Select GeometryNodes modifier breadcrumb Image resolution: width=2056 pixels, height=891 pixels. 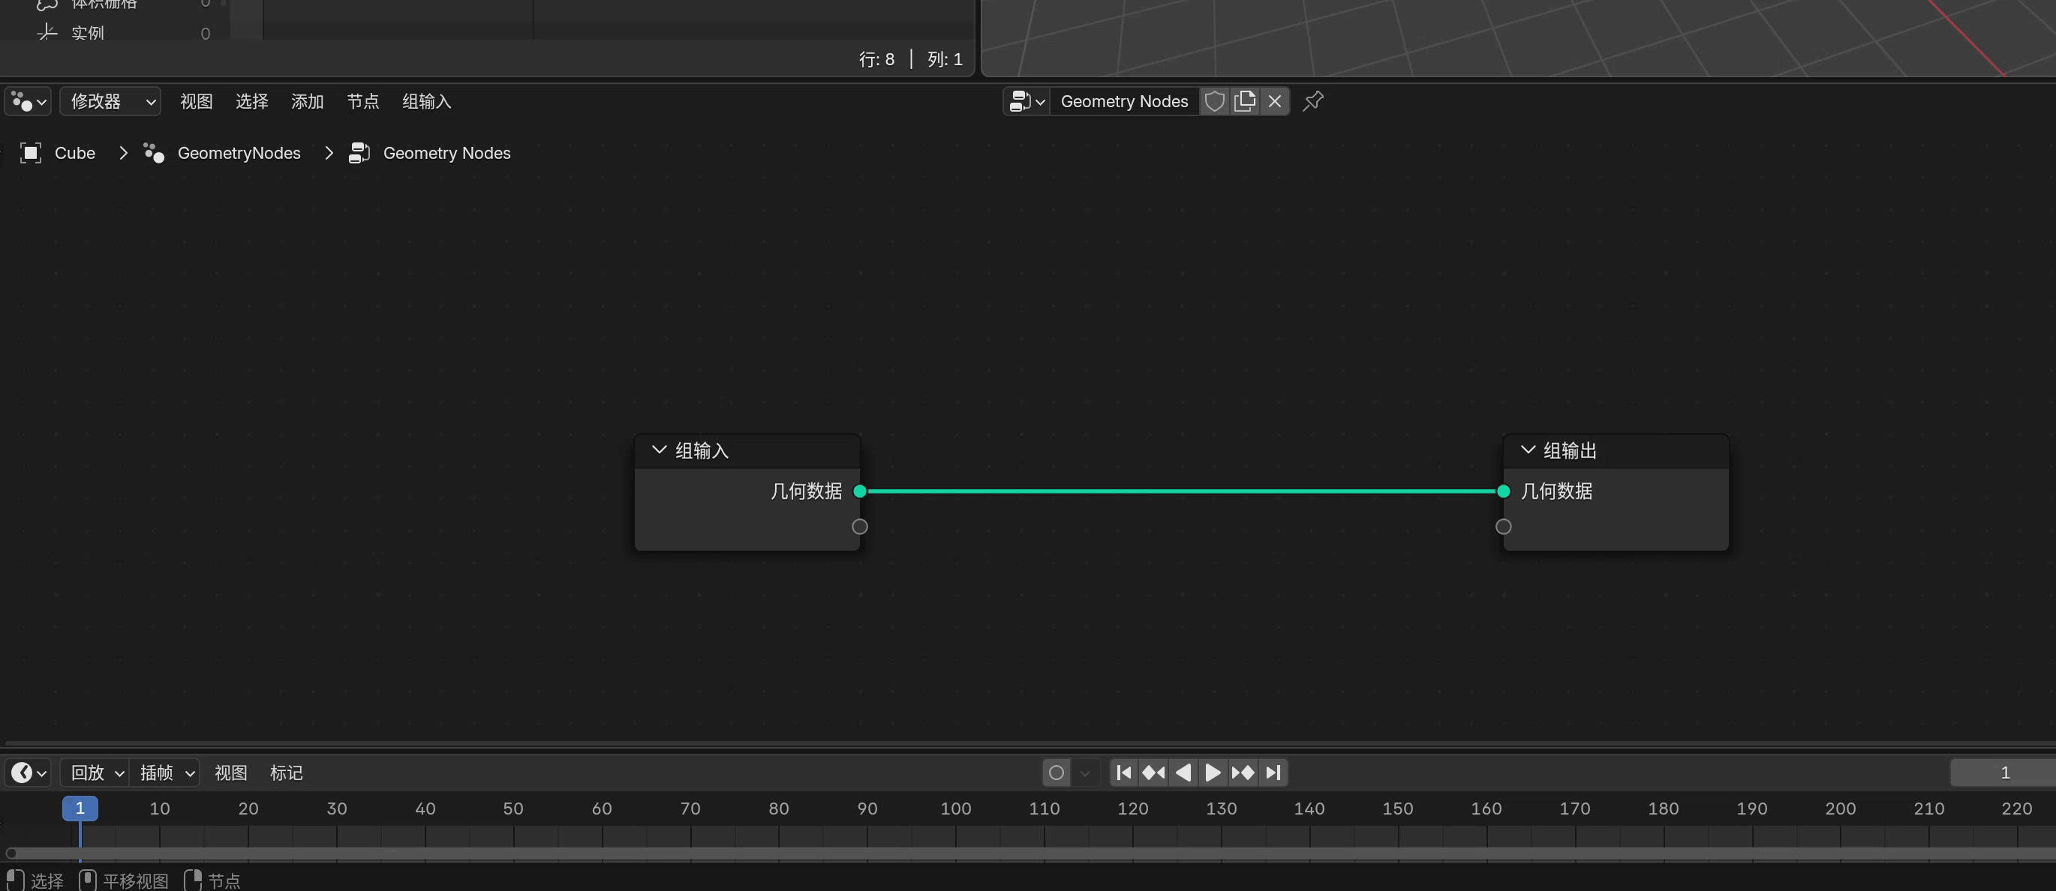239,153
